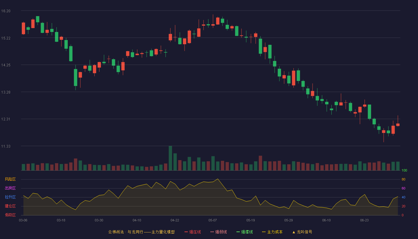
Task: Select the 风险区 zone label
Action: [10, 179]
